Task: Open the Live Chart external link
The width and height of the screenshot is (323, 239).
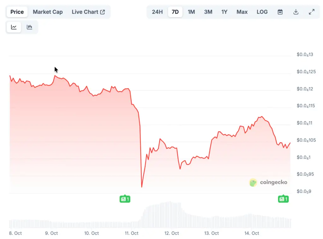Action: coord(88,12)
